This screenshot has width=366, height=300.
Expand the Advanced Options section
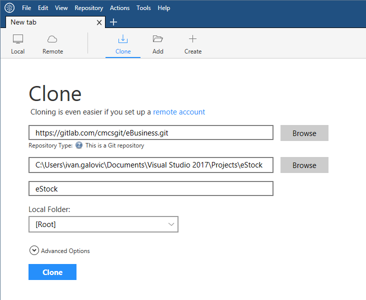click(x=34, y=250)
